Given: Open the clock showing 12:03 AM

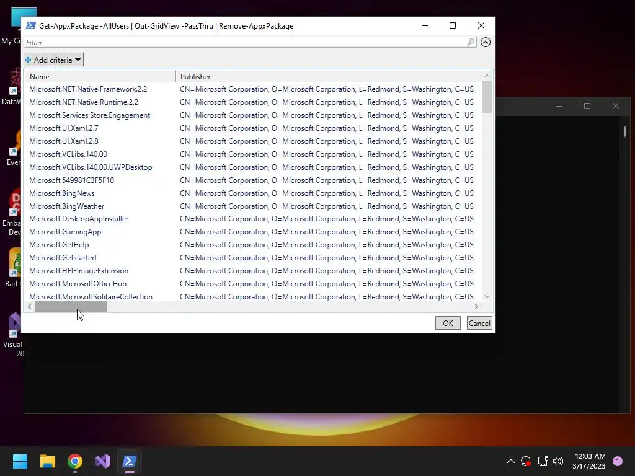Looking at the screenshot, I should click(589, 461).
